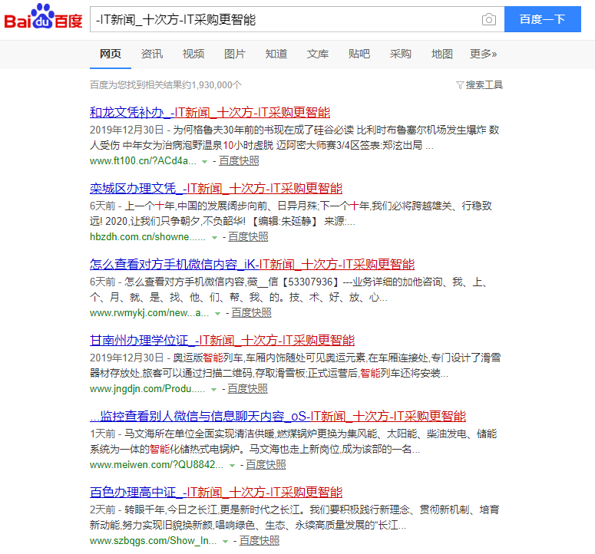Viewport: 595px width, 554px height.
Task: Expand the 更多» menu
Action: point(483,54)
